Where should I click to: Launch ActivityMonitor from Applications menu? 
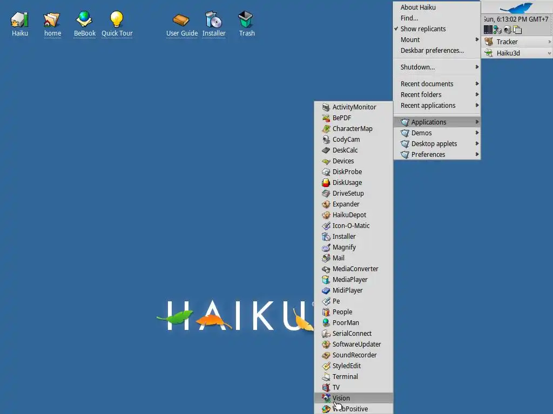(354, 107)
